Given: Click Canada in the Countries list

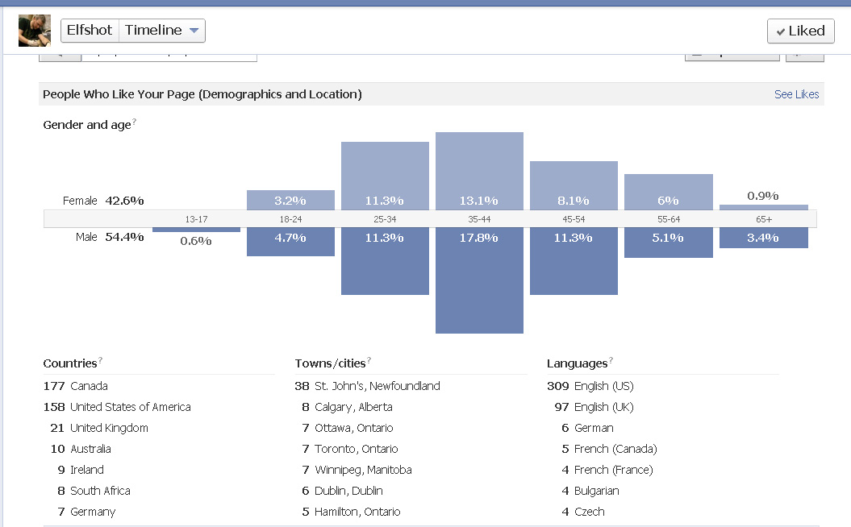Looking at the screenshot, I should [x=89, y=386].
